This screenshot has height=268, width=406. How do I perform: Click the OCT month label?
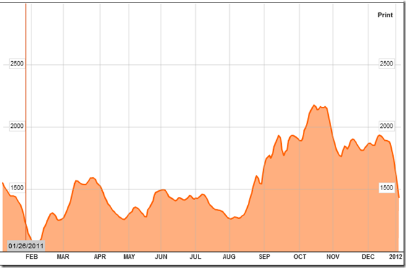pos(300,257)
